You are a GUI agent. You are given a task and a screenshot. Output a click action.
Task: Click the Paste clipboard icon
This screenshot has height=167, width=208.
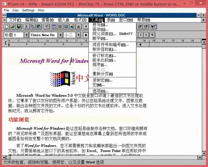pyautogui.click(x=39, y=26)
